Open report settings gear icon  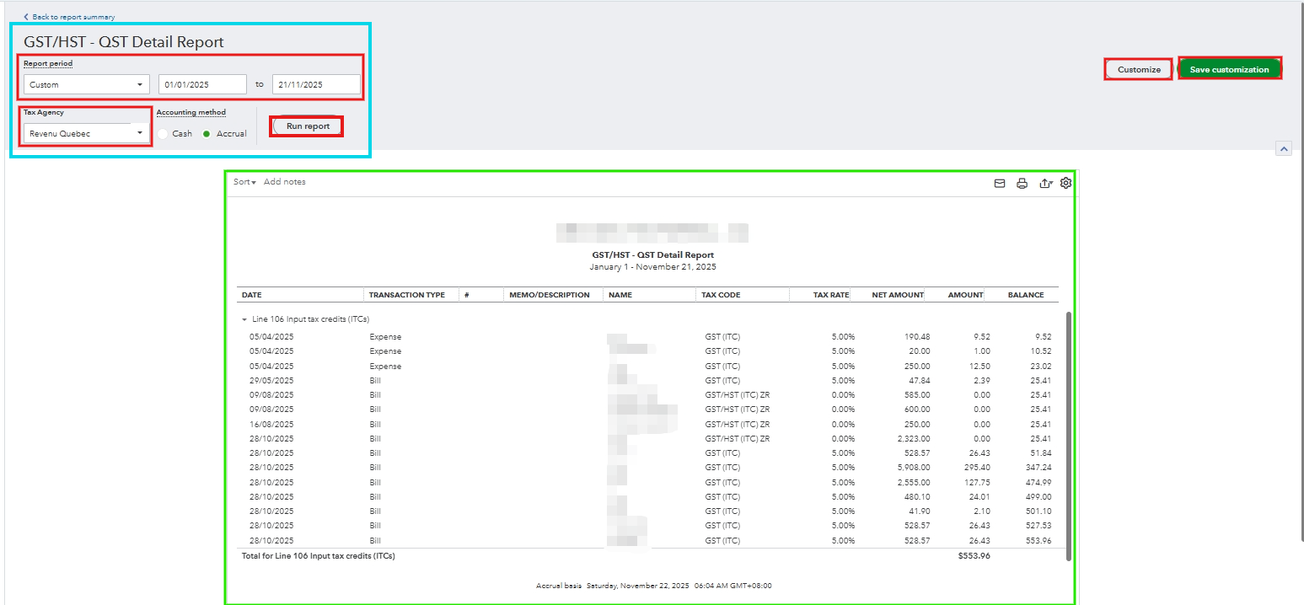point(1065,183)
